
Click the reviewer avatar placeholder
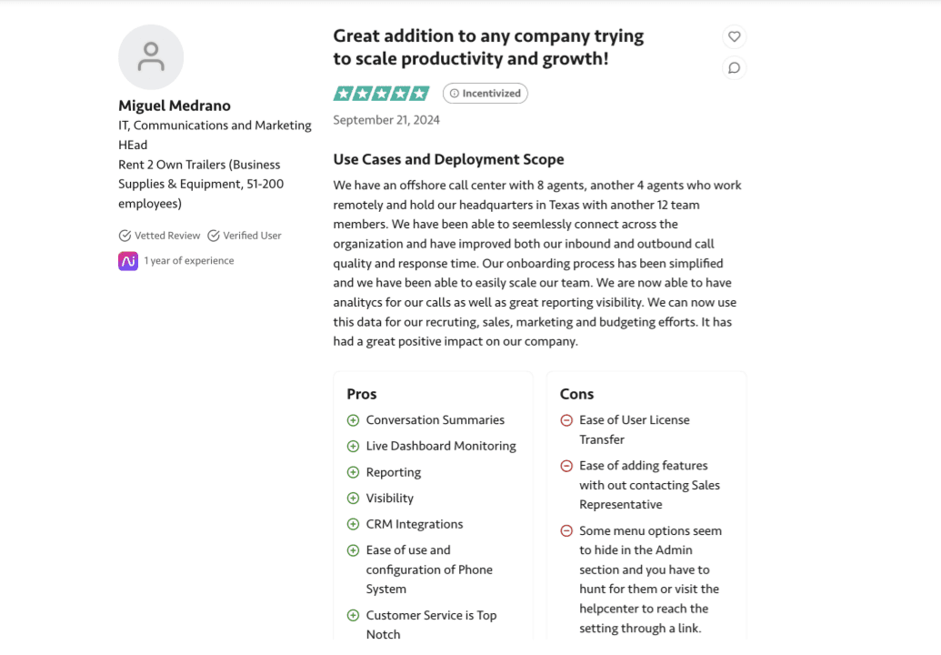(151, 57)
